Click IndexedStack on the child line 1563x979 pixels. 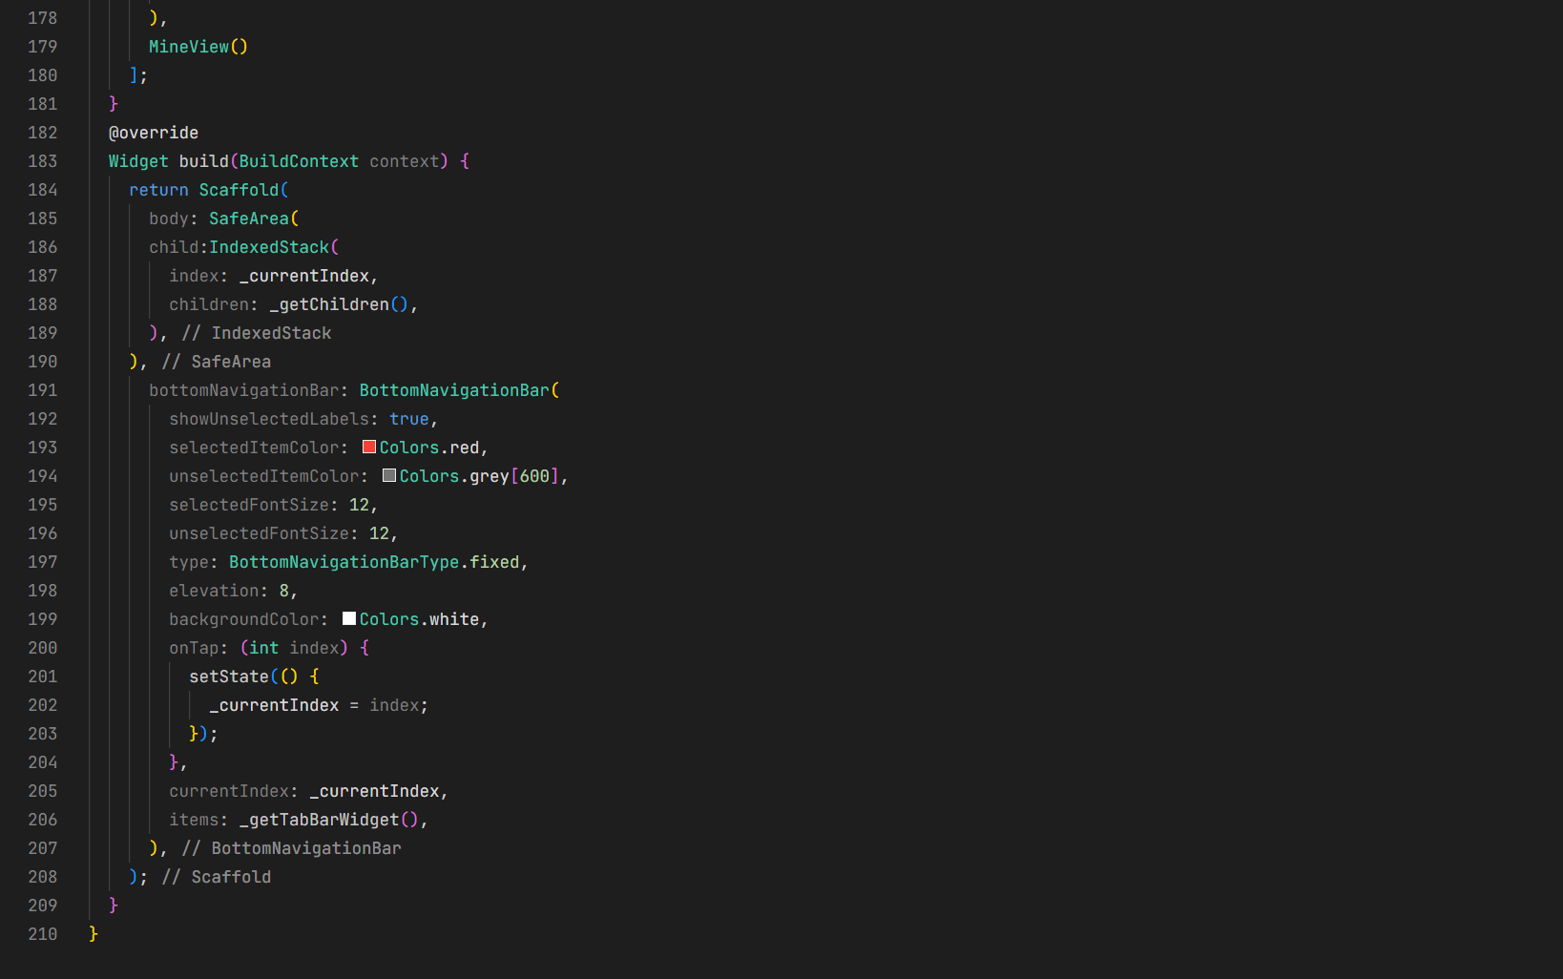269,247
